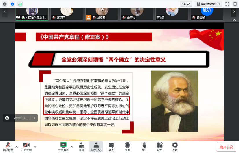The image size is (239, 153).
Task: Expand video options next to 开启视频
Action: (35, 147)
